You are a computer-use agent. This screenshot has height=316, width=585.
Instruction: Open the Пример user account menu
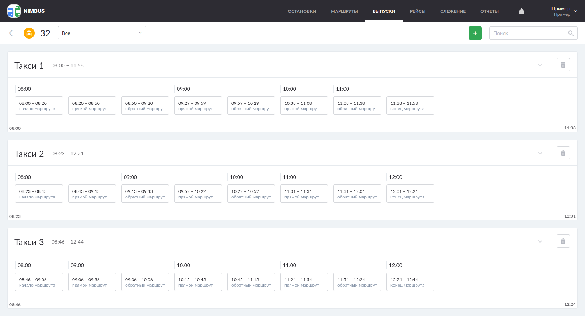(564, 11)
